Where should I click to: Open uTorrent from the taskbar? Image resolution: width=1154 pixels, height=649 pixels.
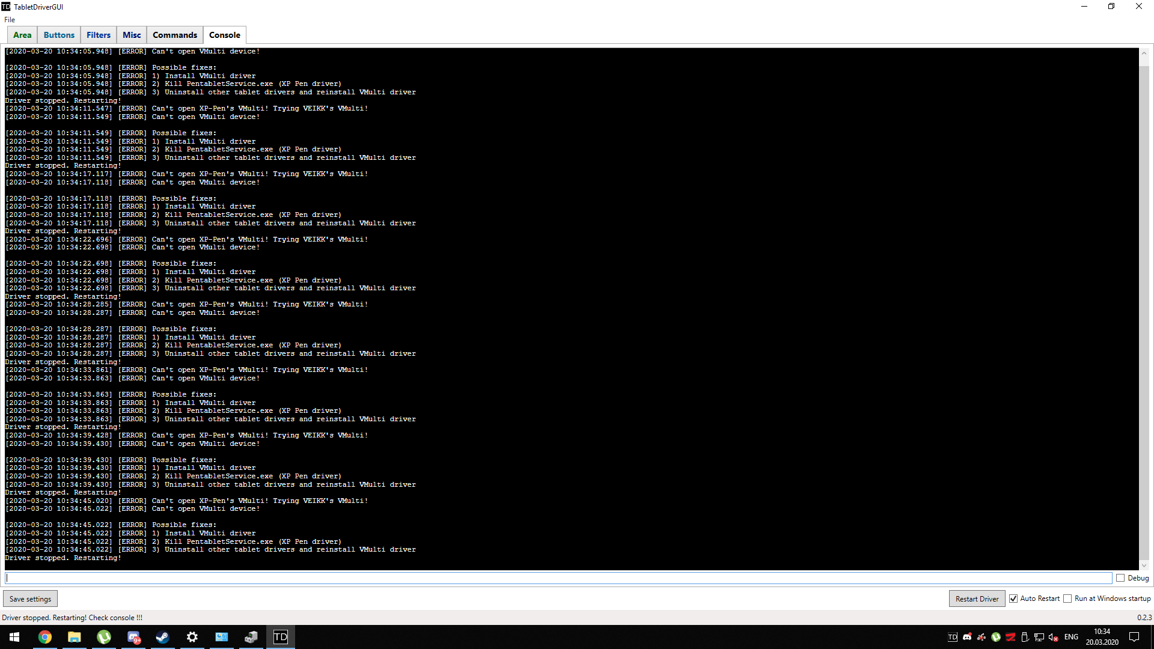(x=104, y=637)
